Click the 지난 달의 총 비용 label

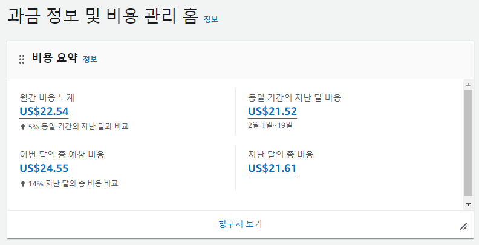(x=281, y=155)
